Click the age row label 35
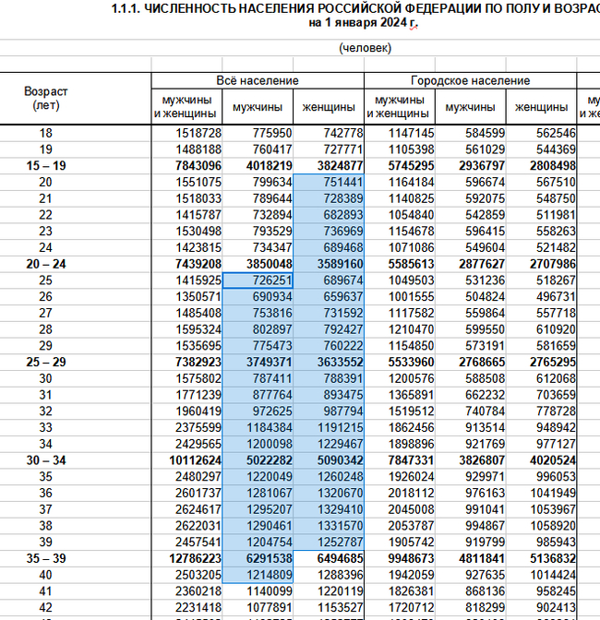600x620 pixels. click(45, 476)
